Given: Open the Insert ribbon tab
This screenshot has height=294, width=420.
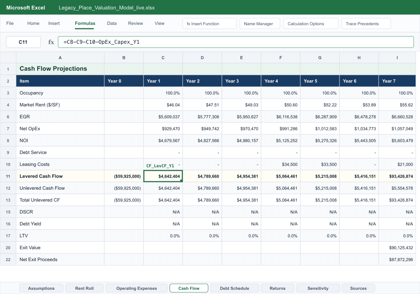Looking at the screenshot, I should [x=54, y=23].
